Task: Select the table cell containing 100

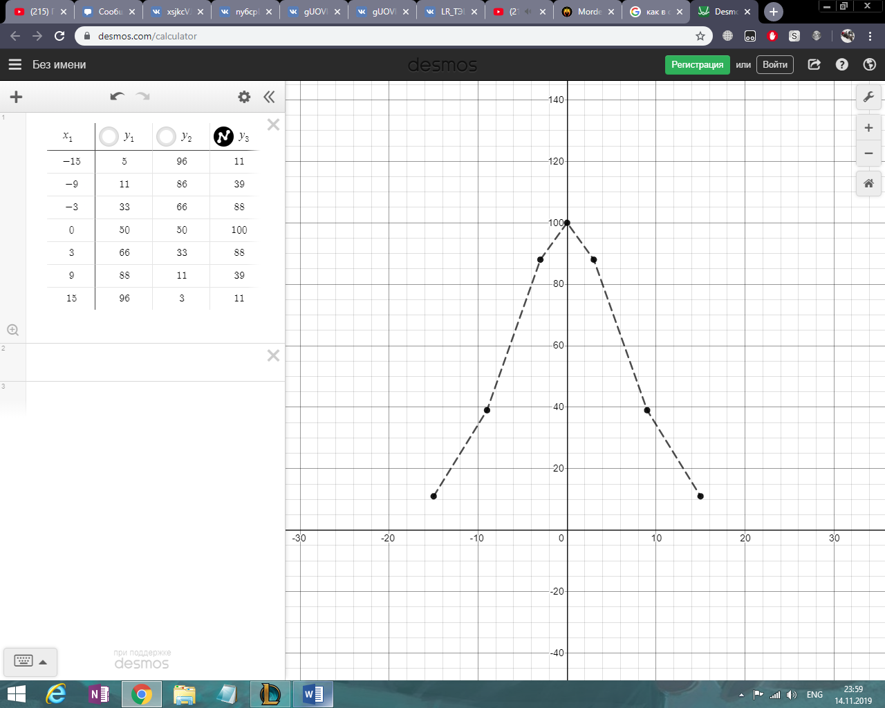Action: [x=239, y=230]
